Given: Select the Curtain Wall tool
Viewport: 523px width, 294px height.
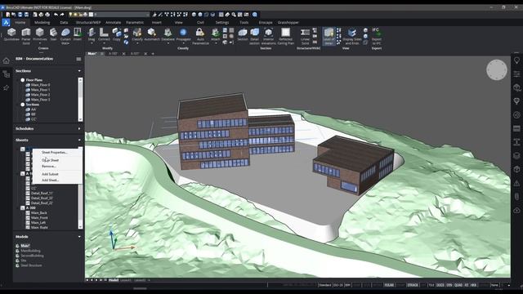Looking at the screenshot, I should [x=65, y=36].
